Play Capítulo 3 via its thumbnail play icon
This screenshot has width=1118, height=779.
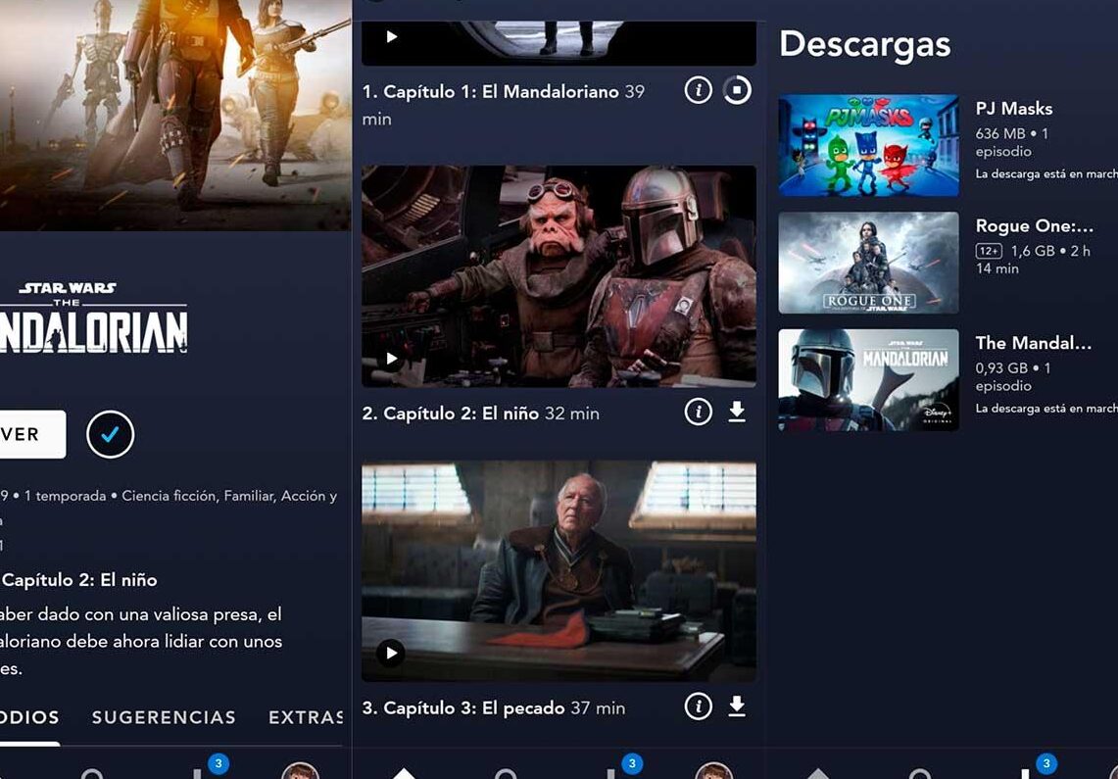(391, 653)
